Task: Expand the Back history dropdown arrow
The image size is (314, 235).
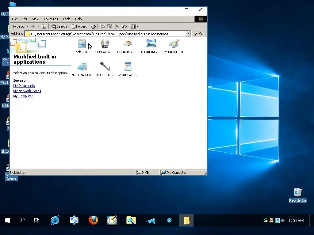Action: pyautogui.click(x=27, y=26)
